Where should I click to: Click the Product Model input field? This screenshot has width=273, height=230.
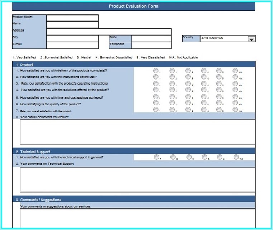(72, 18)
